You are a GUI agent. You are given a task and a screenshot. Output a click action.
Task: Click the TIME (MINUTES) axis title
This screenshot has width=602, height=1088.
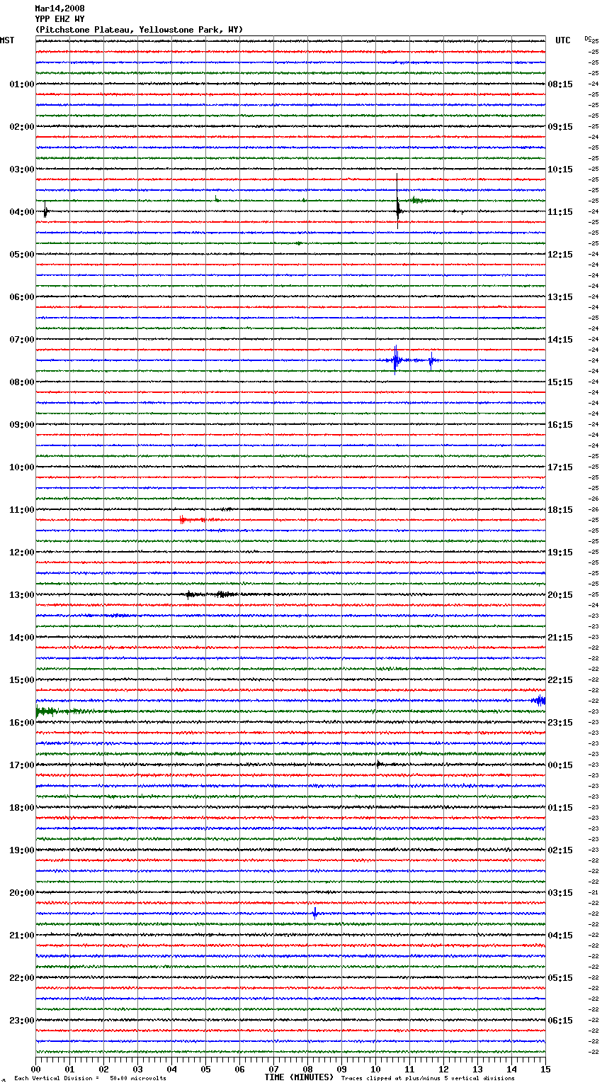pos(299,1077)
